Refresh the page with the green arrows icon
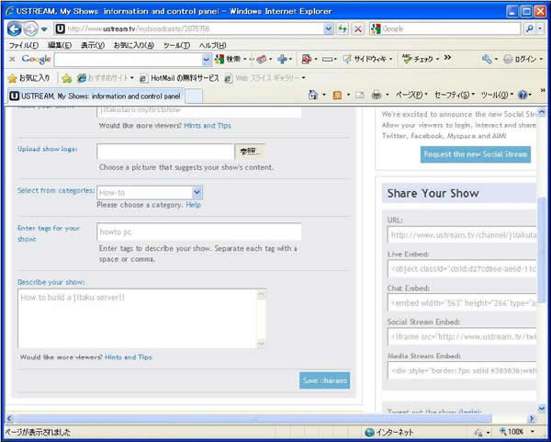Viewport: 551px width, 442px height. click(343, 28)
